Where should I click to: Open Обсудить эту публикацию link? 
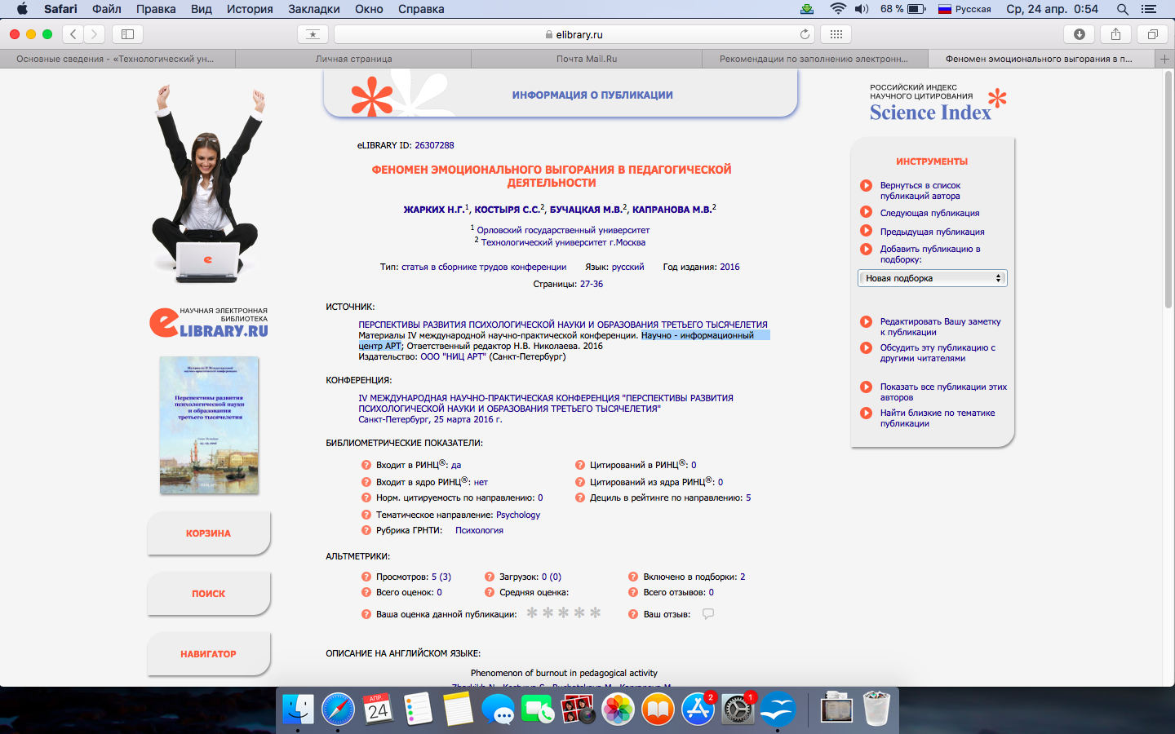coord(938,353)
